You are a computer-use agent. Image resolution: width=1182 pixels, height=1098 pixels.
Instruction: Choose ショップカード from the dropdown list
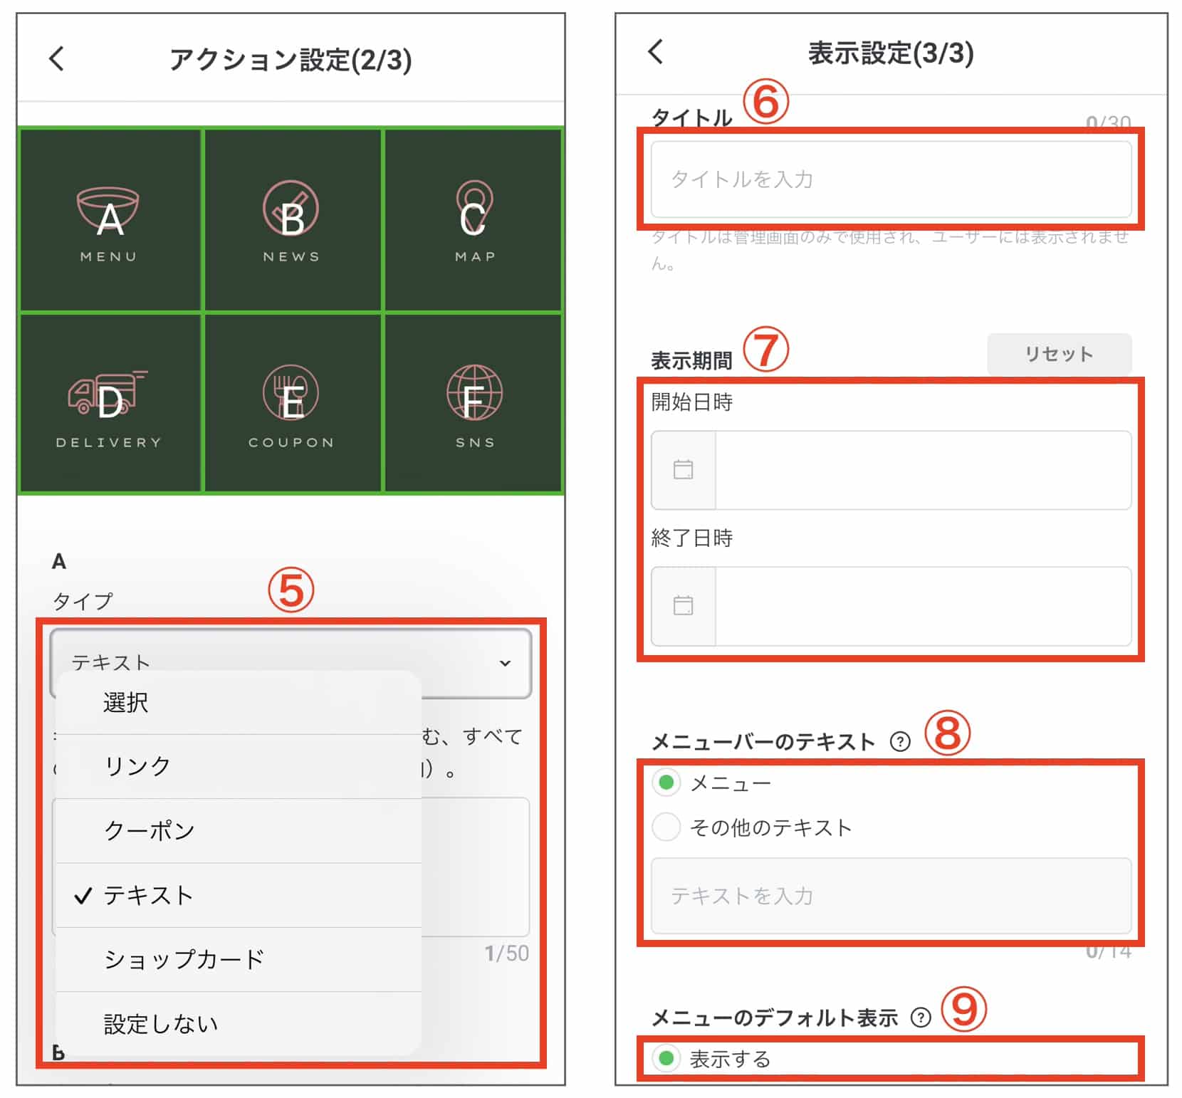pos(184,959)
